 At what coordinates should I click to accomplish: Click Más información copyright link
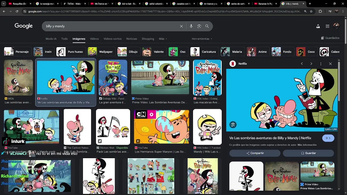tap(307, 145)
